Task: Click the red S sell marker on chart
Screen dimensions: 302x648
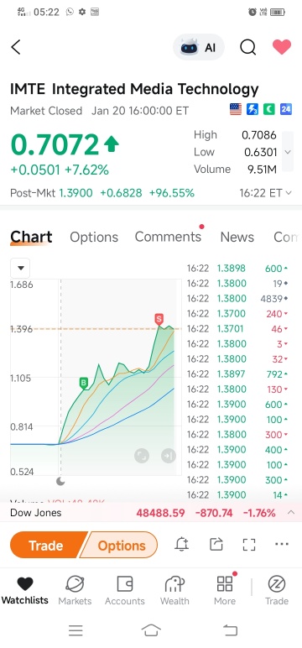Action: point(159,319)
